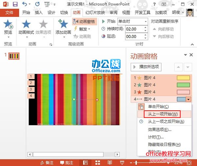Toggle Notes in the status bar
The width and height of the screenshot is (197, 166).
pyautogui.click(x=47, y=163)
